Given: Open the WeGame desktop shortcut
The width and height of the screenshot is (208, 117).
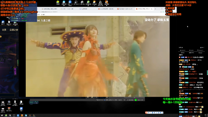Looking at the screenshot, I should click(100, 3).
